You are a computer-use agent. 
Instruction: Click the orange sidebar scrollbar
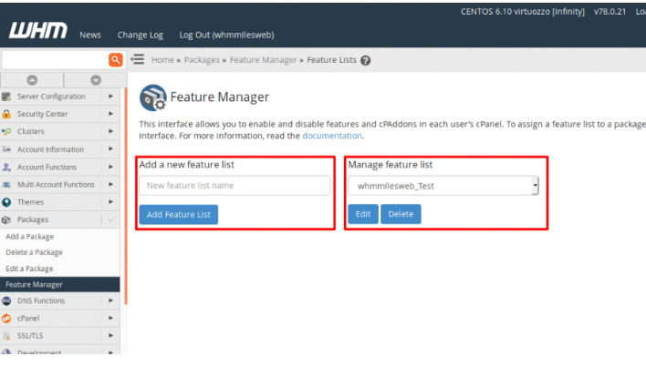pos(126,196)
